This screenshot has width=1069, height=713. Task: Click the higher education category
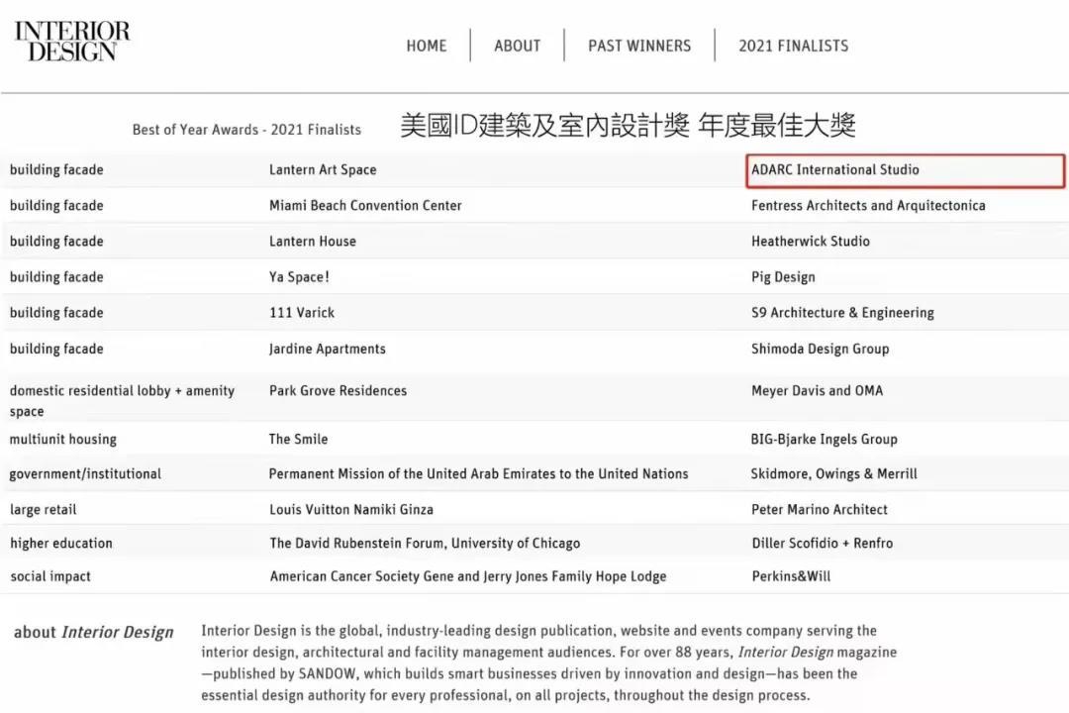point(61,543)
